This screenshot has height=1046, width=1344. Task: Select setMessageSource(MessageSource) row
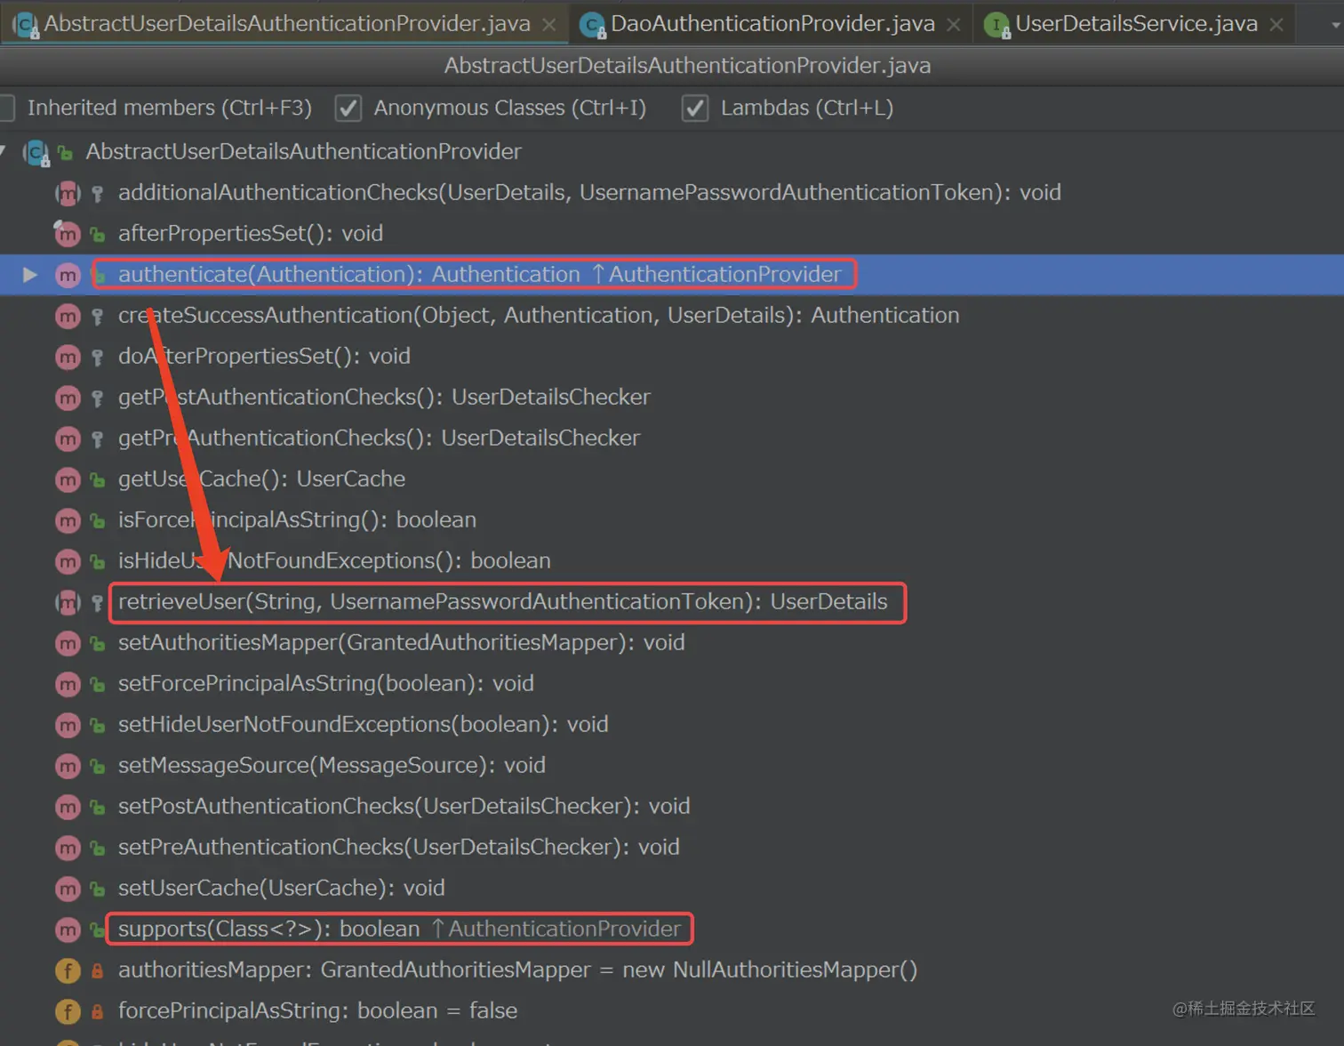tap(672, 766)
